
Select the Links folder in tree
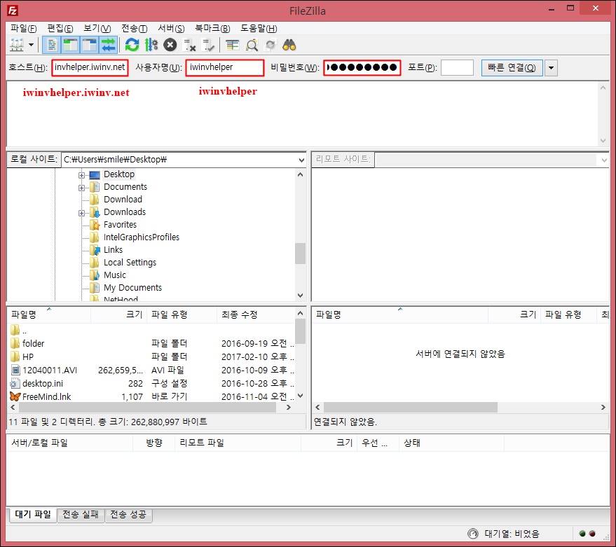coord(113,250)
